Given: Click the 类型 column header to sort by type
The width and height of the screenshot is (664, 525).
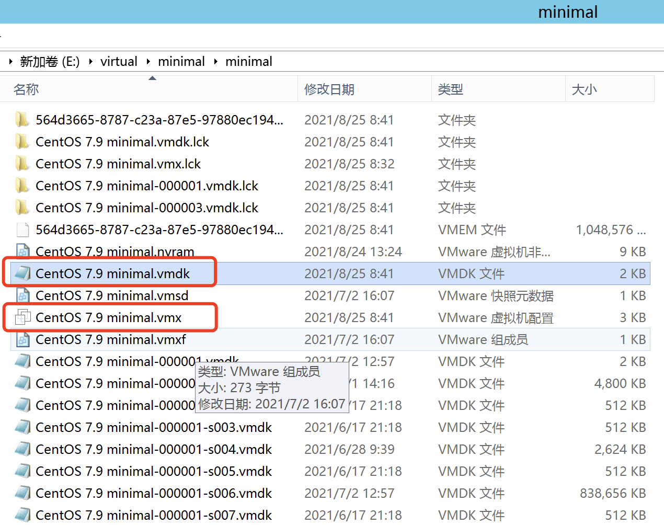Looking at the screenshot, I should pyautogui.click(x=451, y=89).
